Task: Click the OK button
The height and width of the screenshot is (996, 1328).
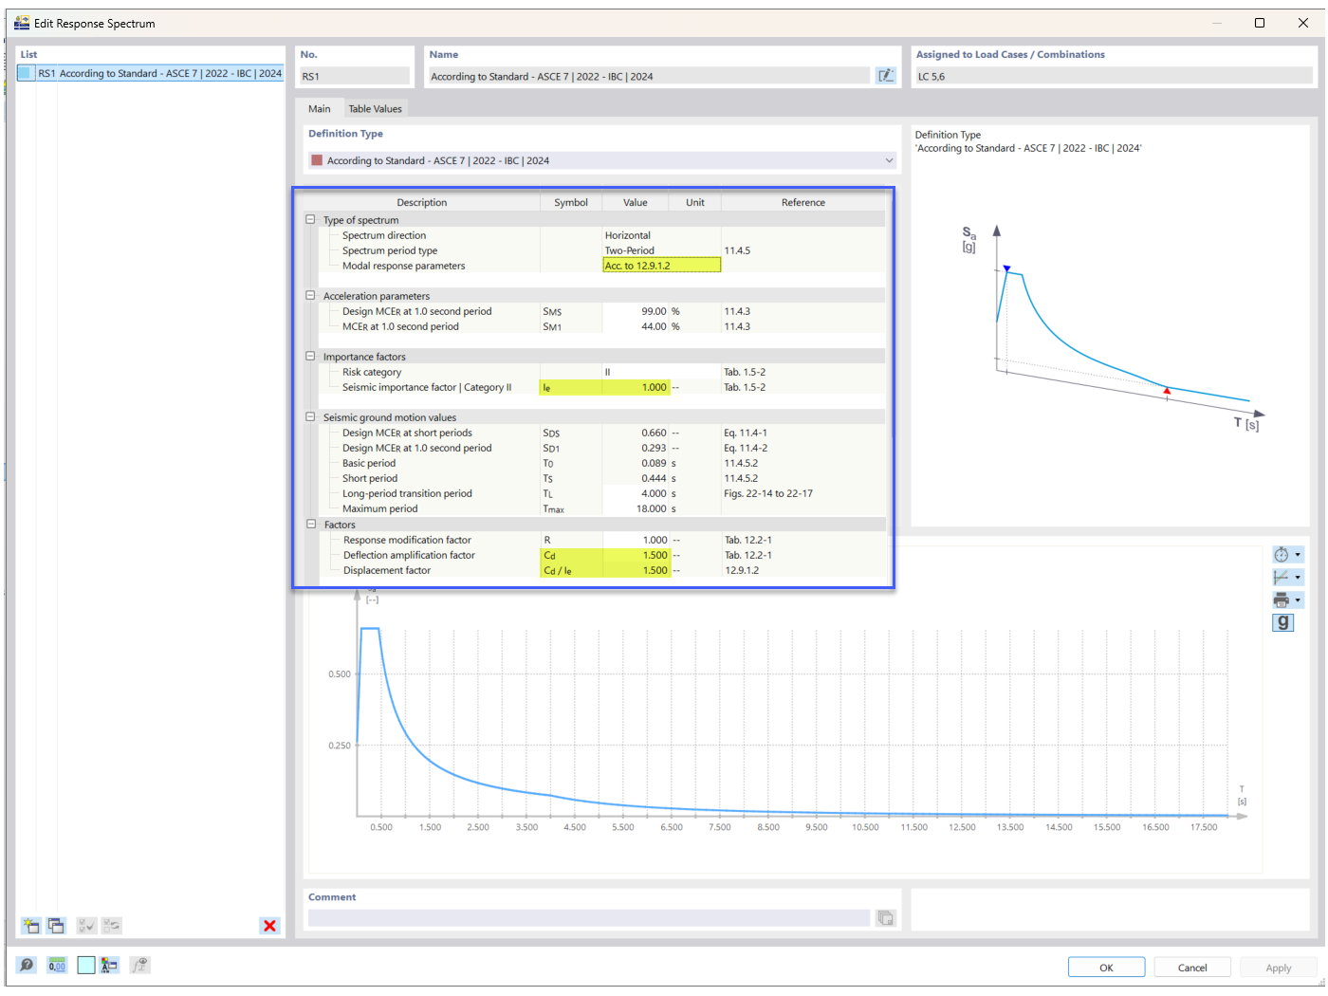Action: point(1106,967)
